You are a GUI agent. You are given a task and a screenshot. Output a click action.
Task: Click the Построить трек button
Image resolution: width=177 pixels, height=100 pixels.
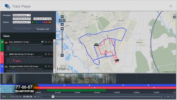pos(43,29)
